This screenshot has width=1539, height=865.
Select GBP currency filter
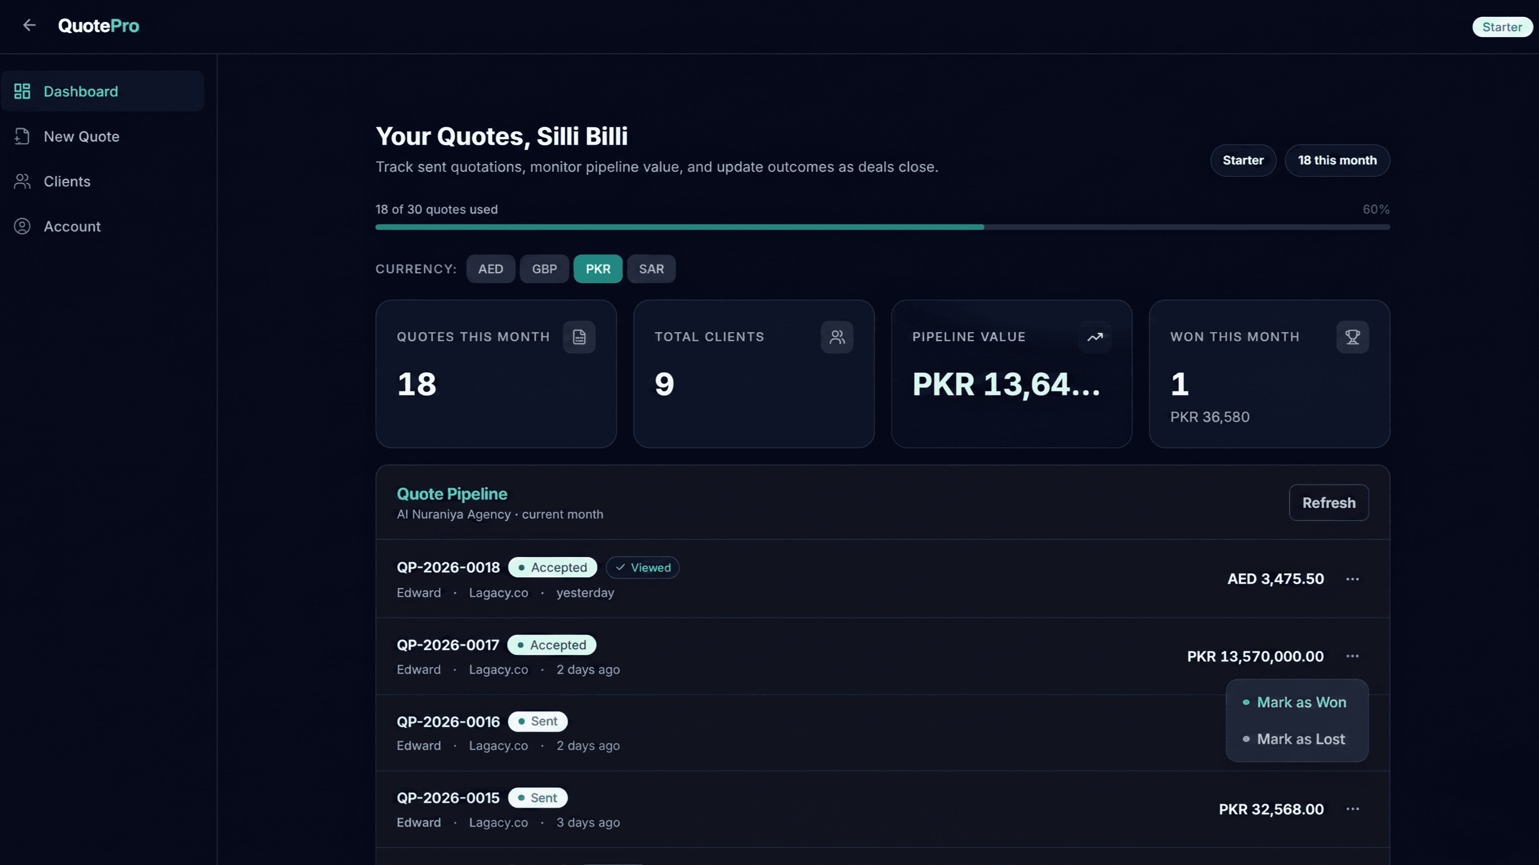pos(544,269)
